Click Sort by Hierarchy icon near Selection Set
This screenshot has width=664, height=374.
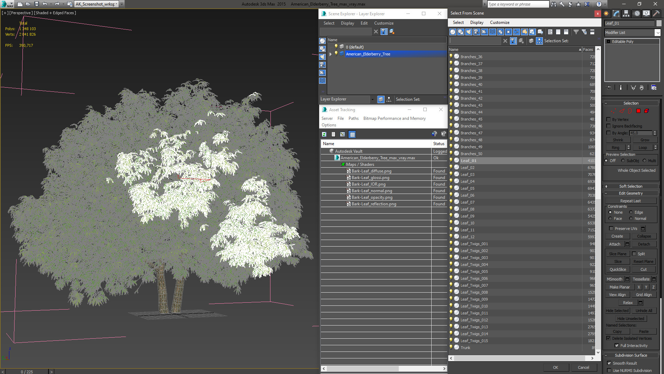coord(539,41)
